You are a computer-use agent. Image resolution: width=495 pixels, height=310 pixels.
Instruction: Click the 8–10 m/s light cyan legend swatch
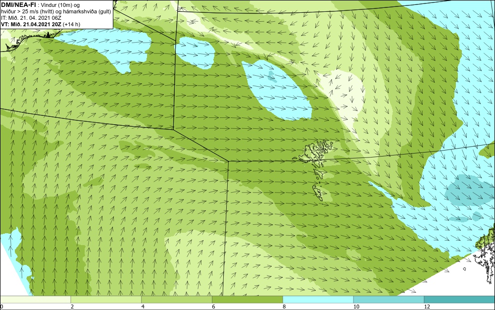coord(318,300)
